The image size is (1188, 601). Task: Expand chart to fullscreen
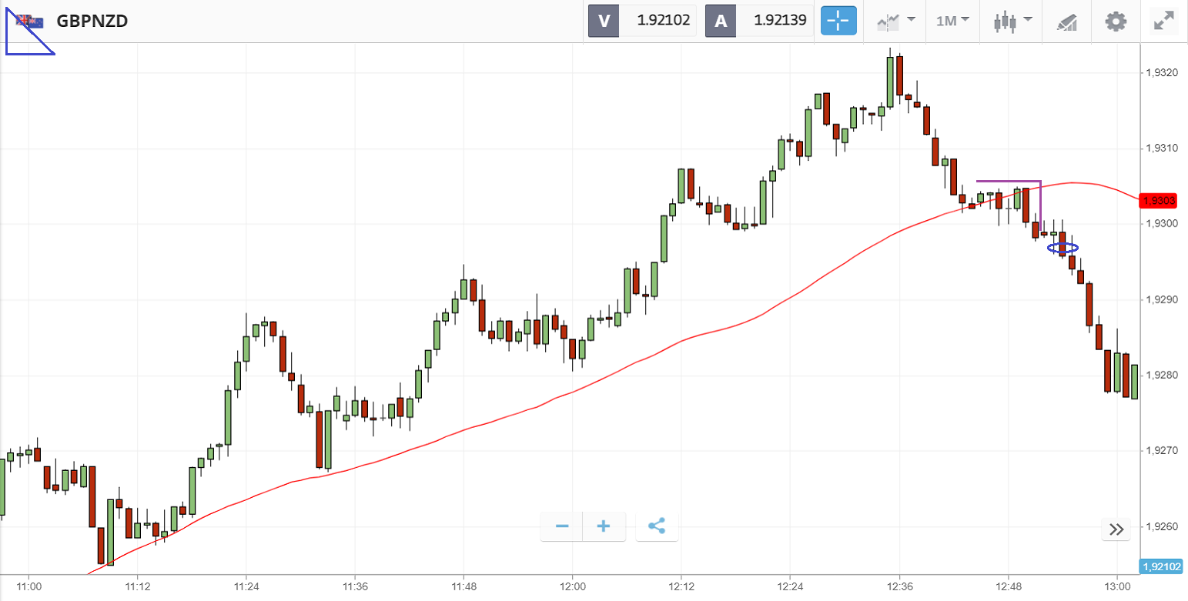(1163, 21)
